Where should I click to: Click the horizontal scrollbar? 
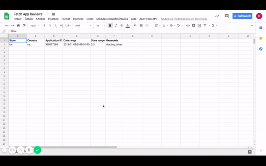pos(63,147)
